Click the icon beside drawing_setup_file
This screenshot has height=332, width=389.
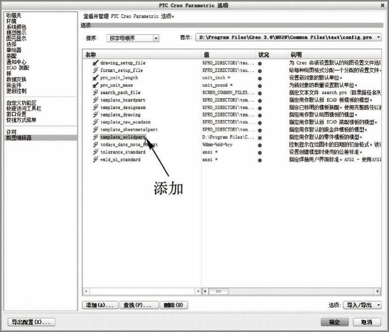point(95,63)
